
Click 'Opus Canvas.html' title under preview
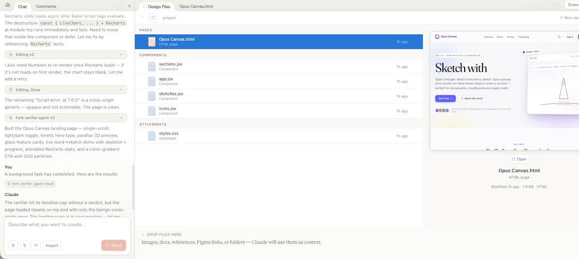[519, 170]
